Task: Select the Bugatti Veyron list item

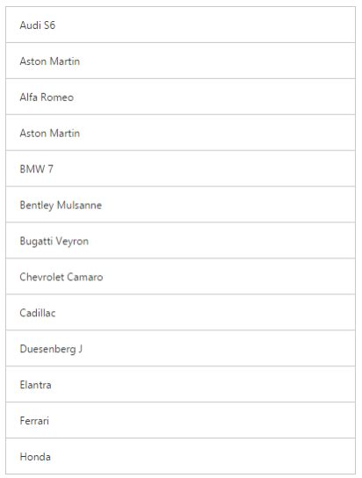Action: [180, 241]
